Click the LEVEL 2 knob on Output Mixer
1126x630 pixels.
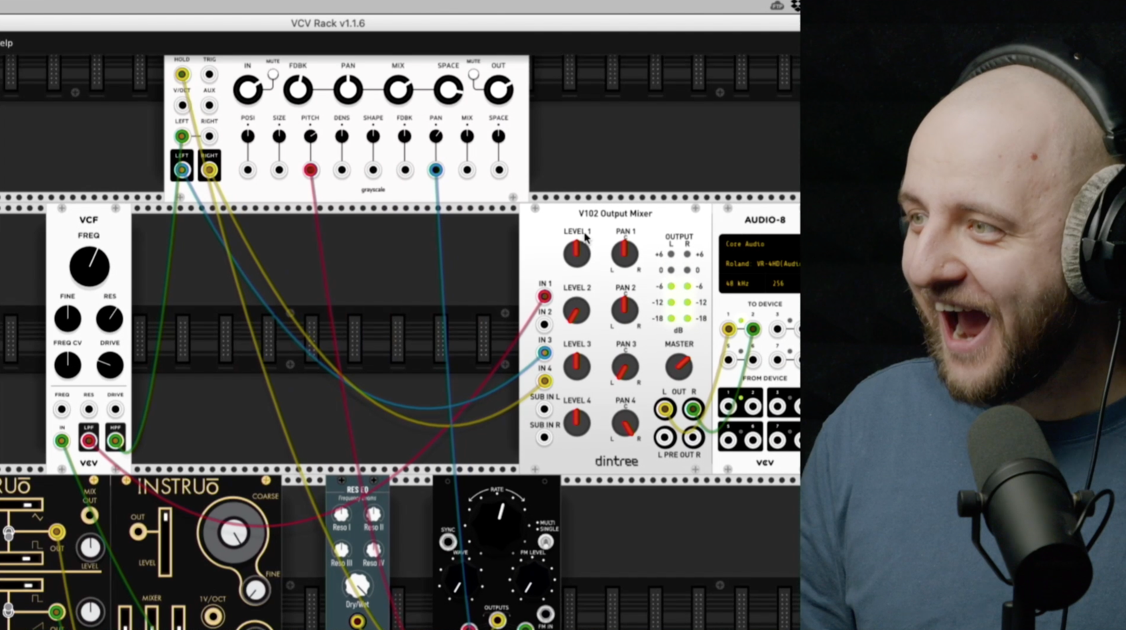pyautogui.click(x=576, y=311)
